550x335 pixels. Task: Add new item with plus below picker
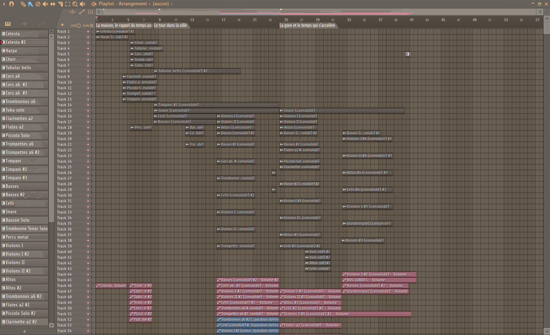[24, 331]
